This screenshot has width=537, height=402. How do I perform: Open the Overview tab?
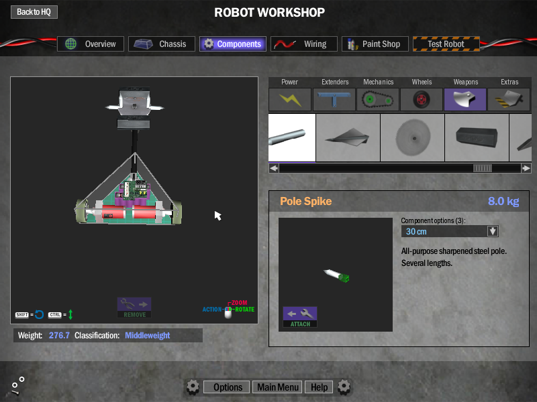coord(91,44)
